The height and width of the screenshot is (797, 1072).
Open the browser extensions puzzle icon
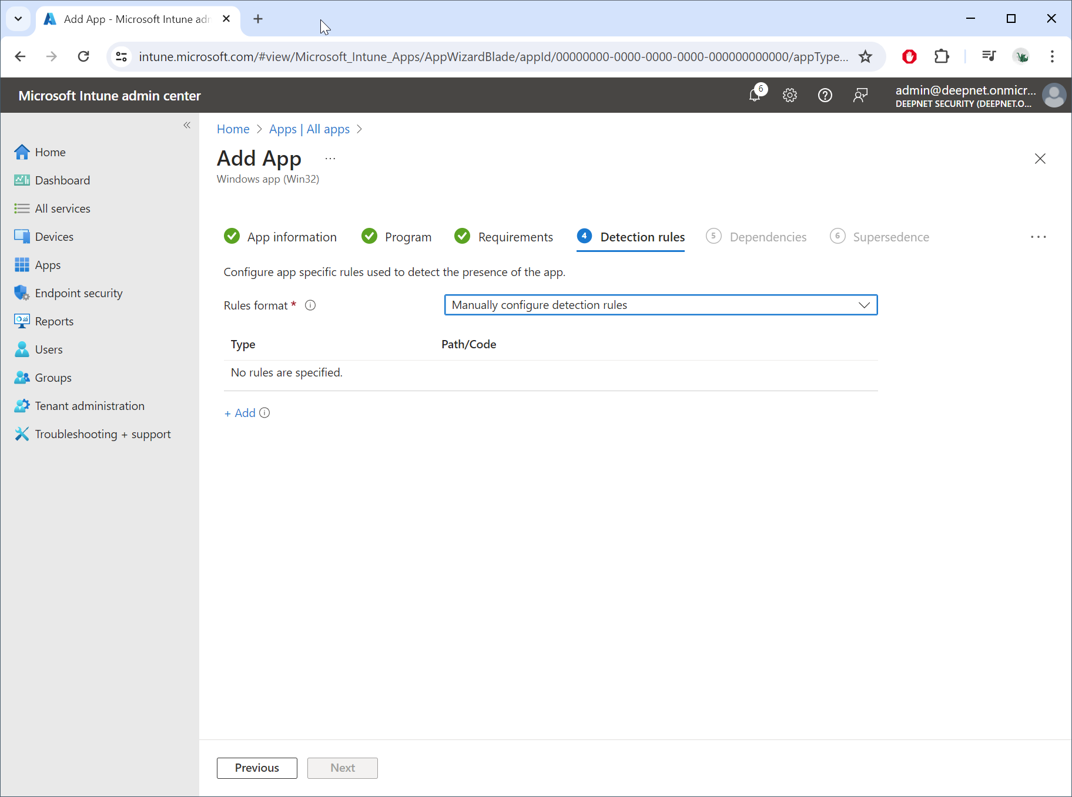click(x=942, y=56)
